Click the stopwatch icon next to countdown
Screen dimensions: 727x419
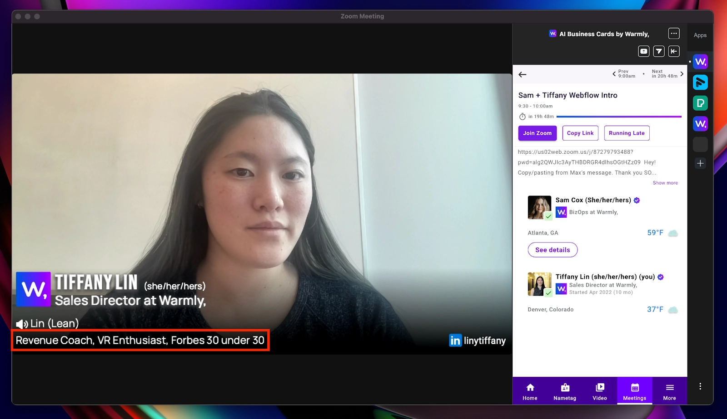pos(523,117)
